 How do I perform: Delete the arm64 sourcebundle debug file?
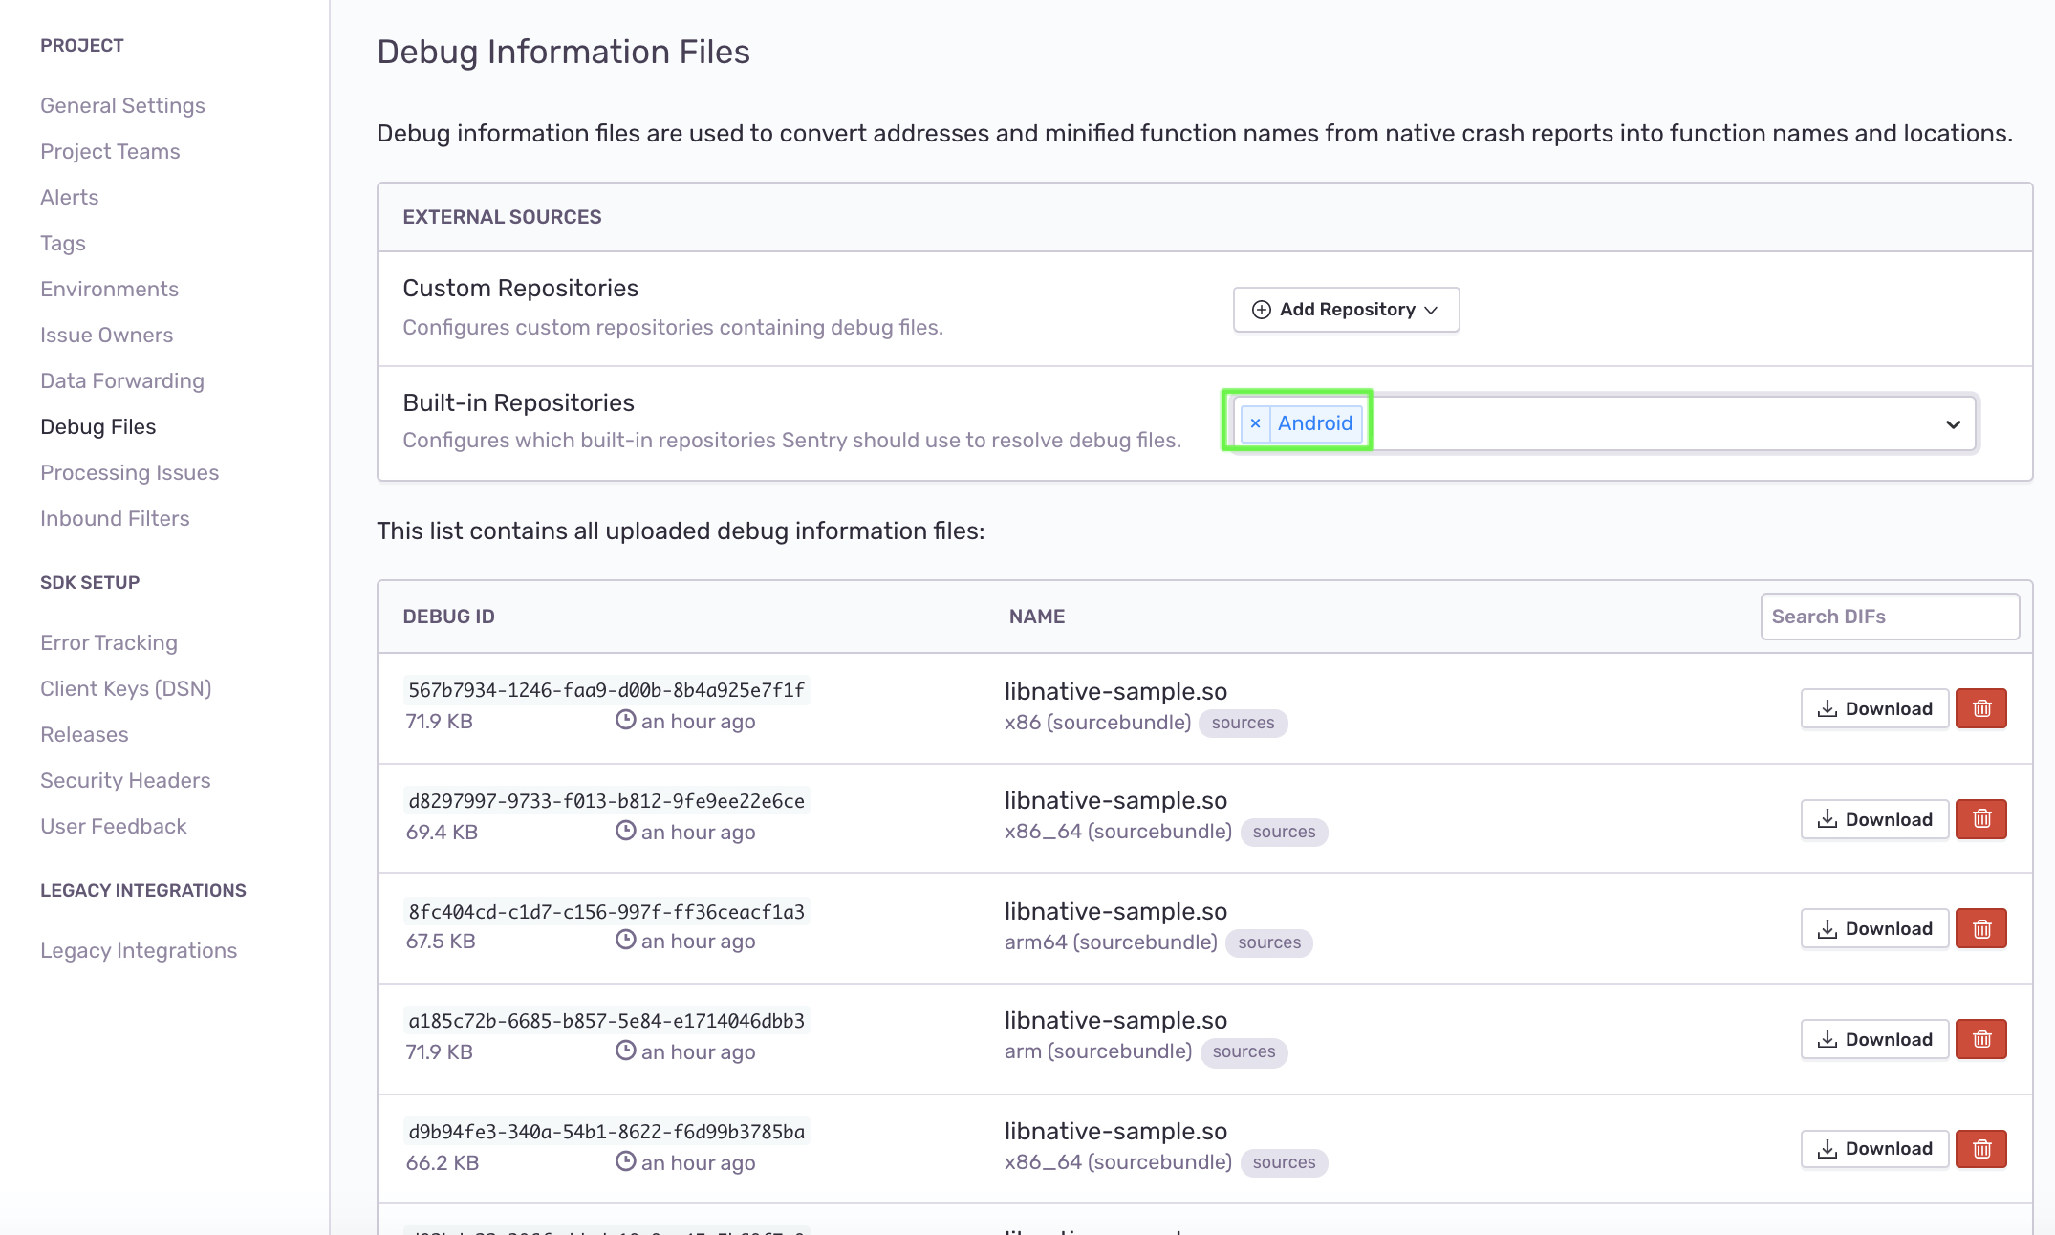click(1980, 928)
